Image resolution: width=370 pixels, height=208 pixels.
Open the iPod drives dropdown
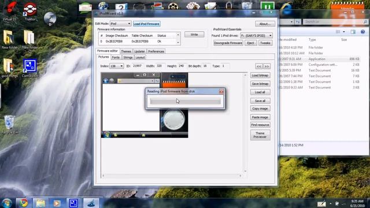pyautogui.click(x=256, y=35)
